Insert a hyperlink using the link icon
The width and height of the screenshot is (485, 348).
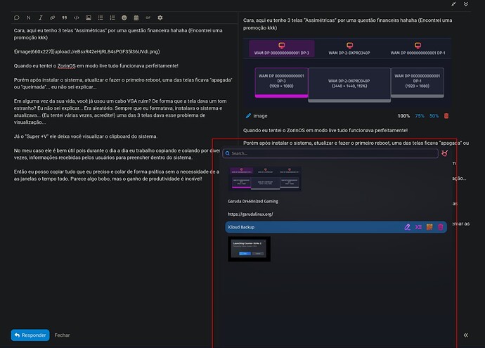[x=53, y=17]
